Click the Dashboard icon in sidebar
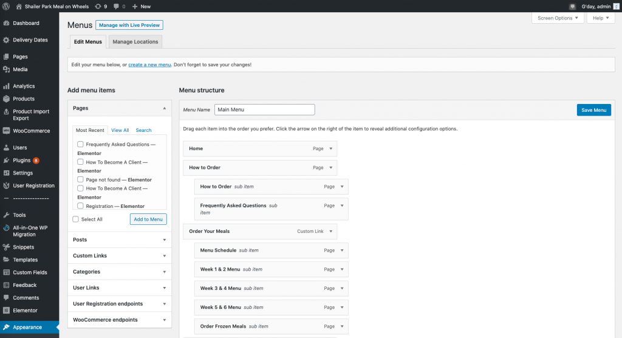Screen dimensions: 622x338 6,23
